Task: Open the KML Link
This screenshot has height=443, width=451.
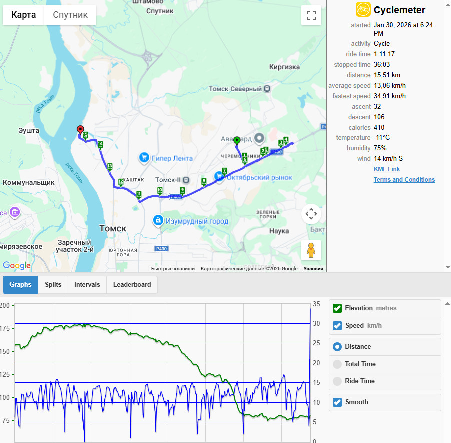Action: click(387, 169)
